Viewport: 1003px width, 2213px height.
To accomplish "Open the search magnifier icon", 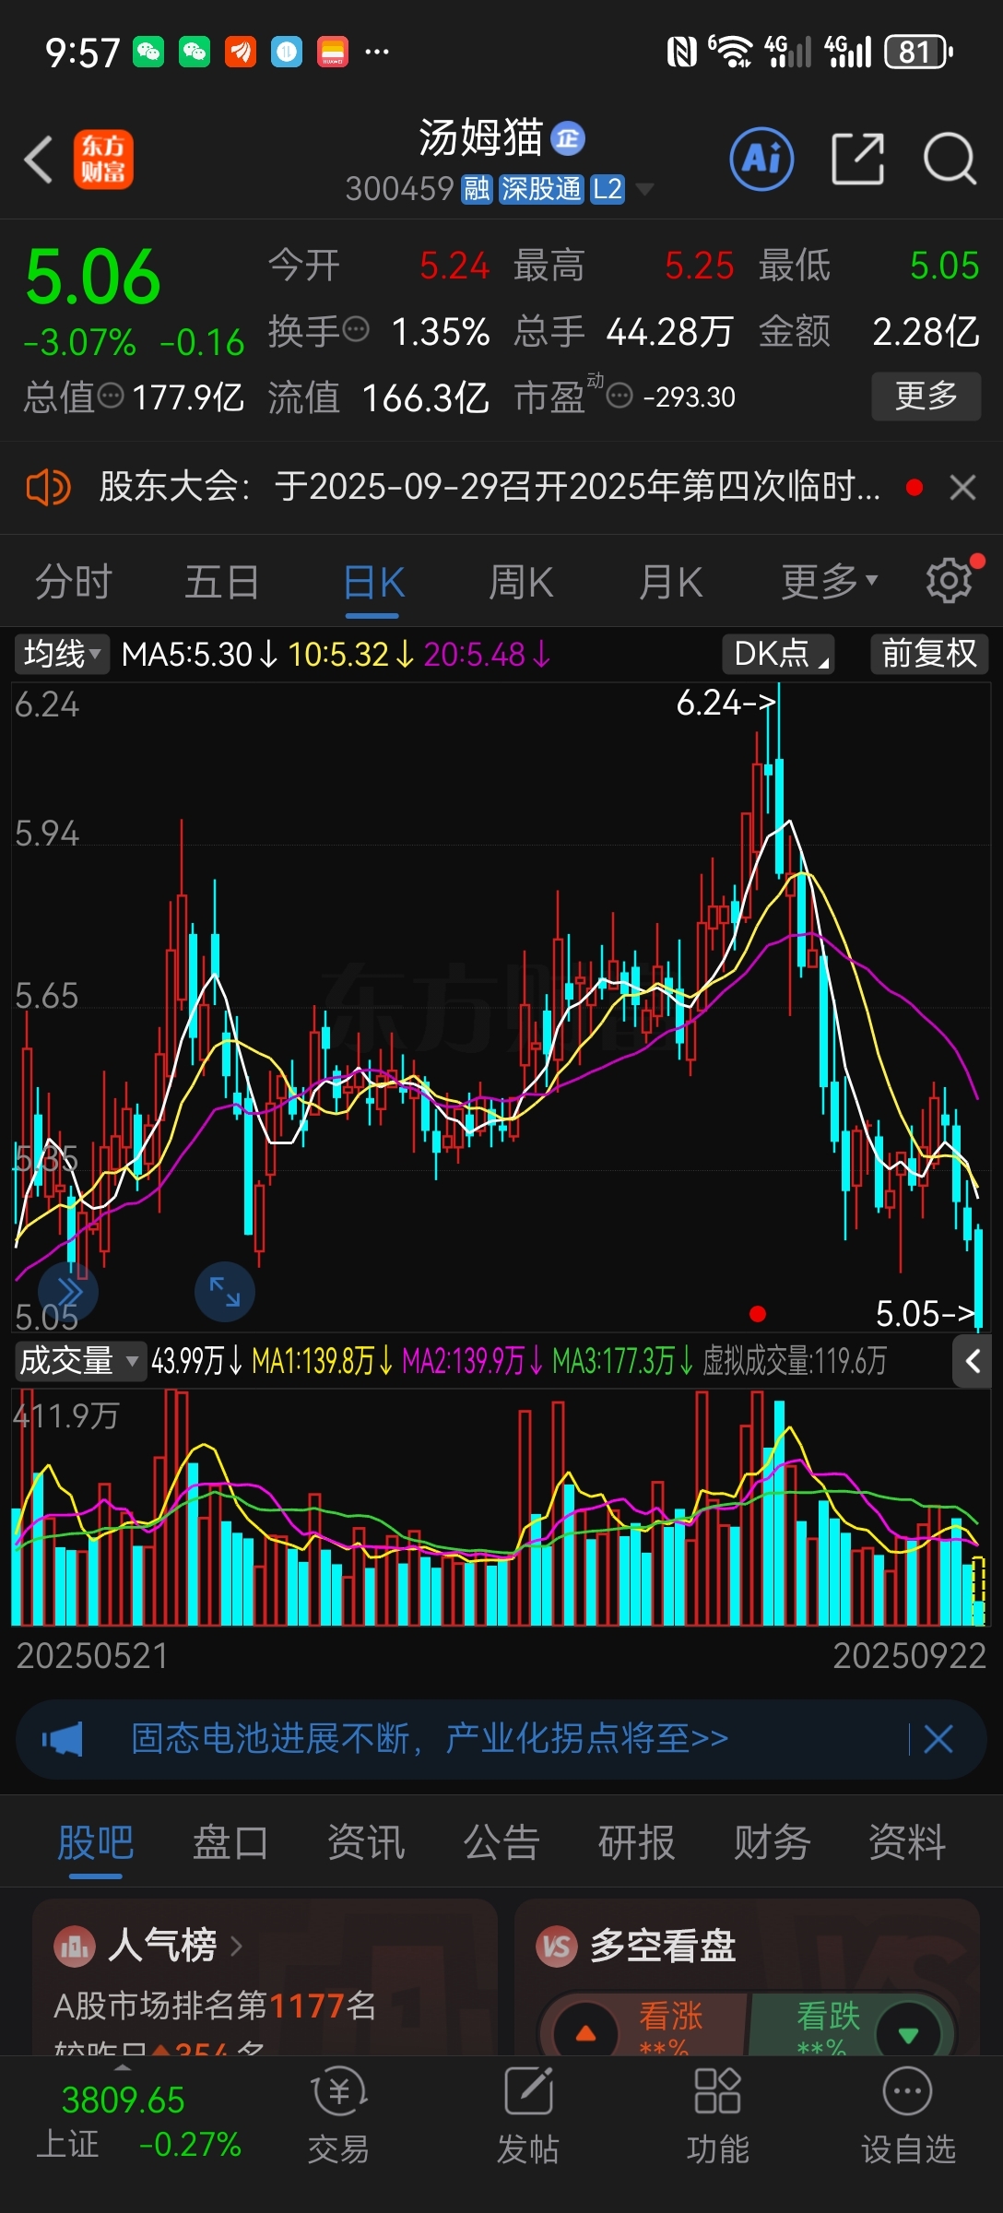I will tap(950, 159).
